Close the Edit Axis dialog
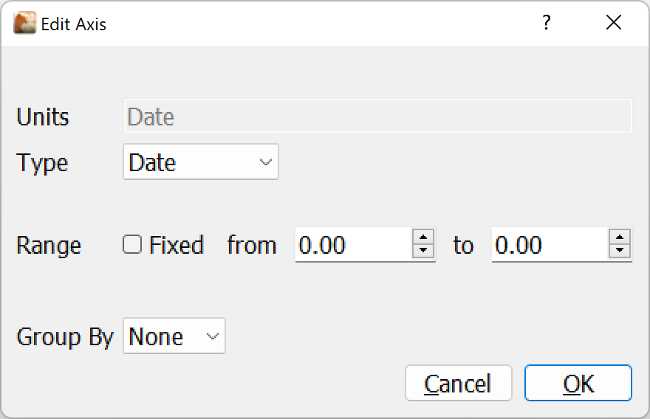Image resolution: width=650 pixels, height=419 pixels. [x=613, y=24]
